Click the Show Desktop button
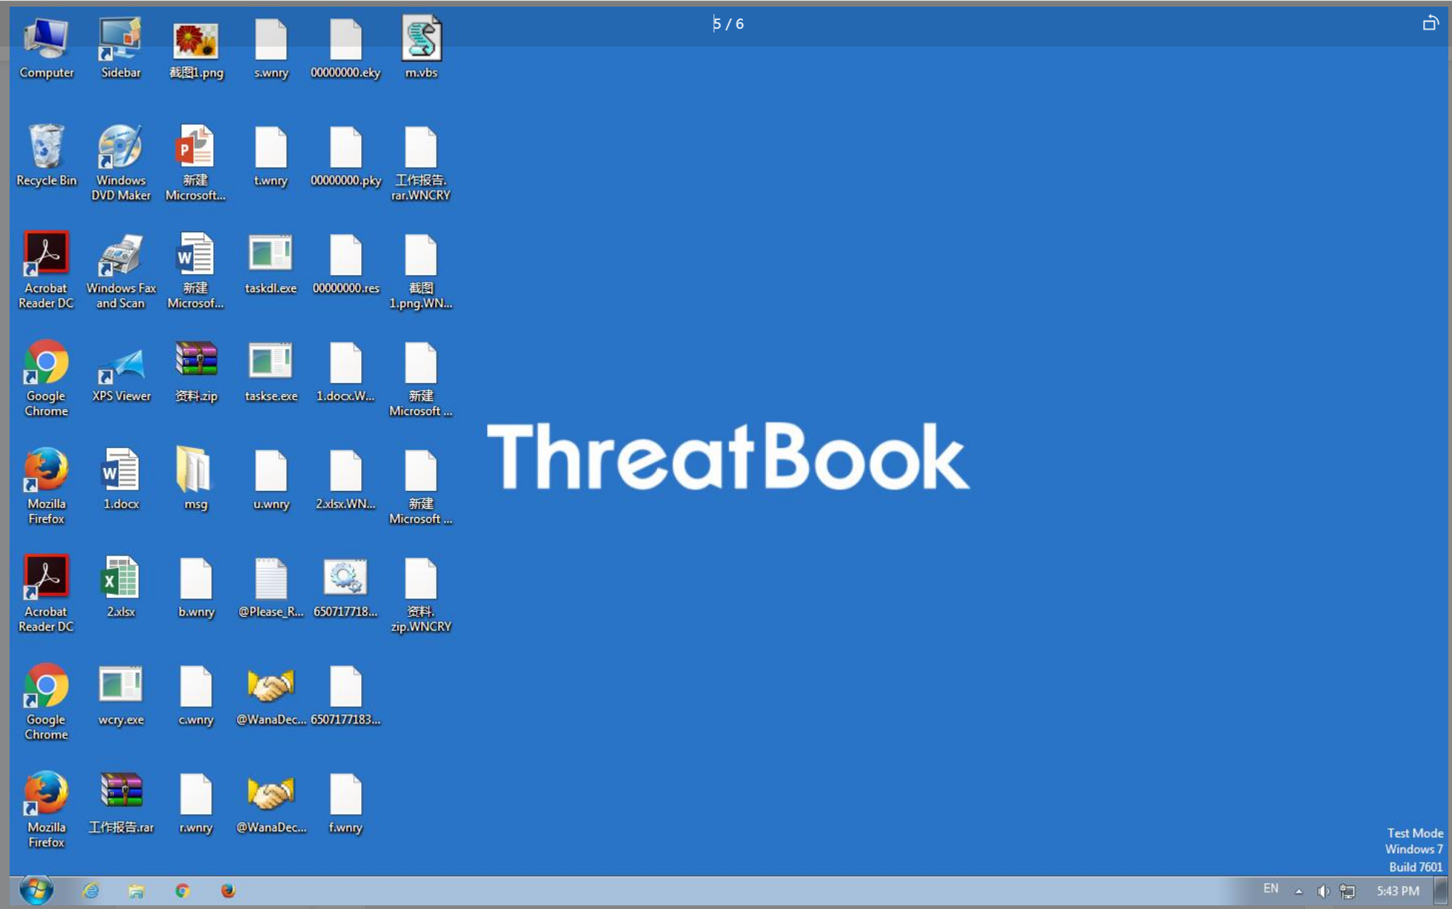Viewport: 1452px width, 909px height. [1441, 891]
